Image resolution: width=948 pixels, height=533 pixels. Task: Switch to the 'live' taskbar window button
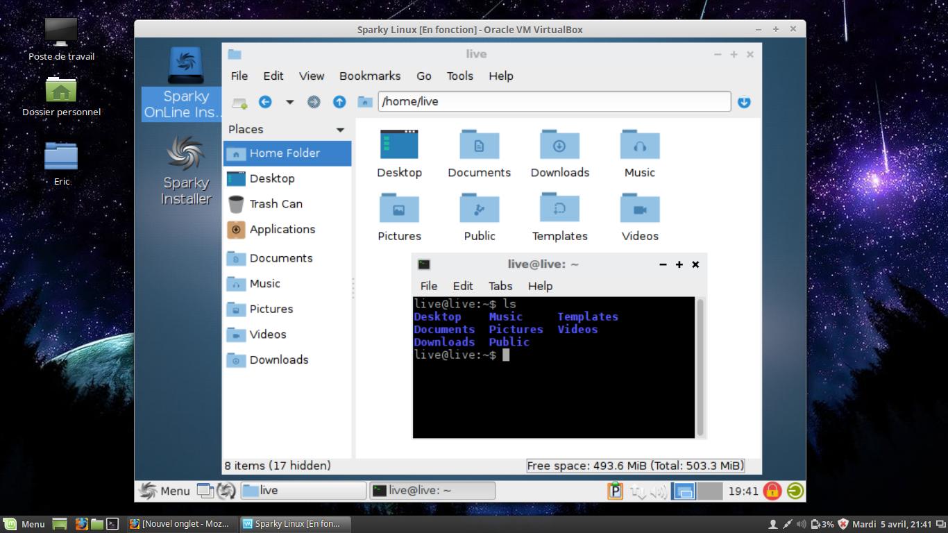coord(303,491)
